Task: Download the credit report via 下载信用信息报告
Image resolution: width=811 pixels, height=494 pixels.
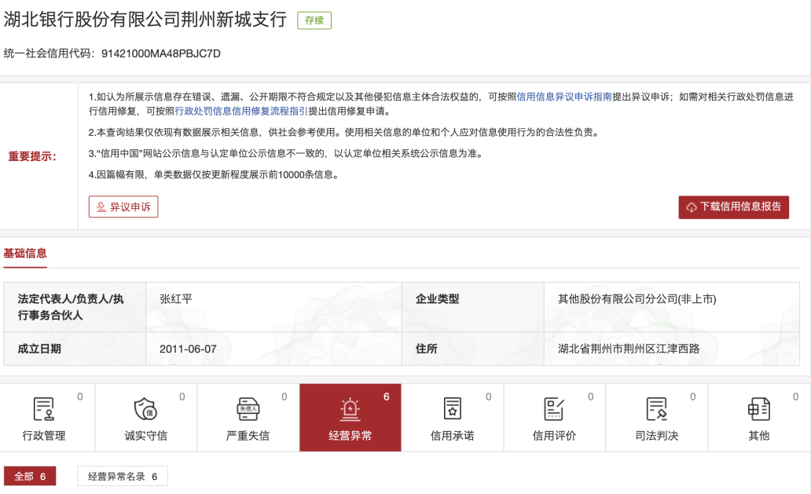Action: click(733, 207)
